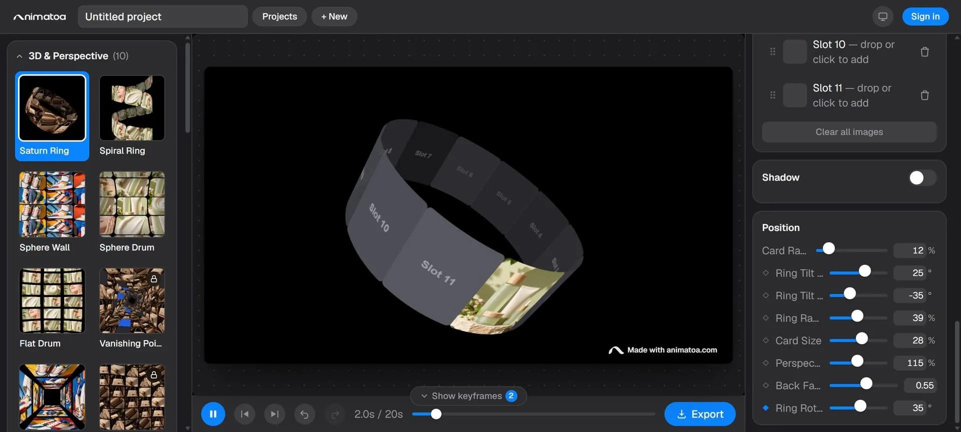Image resolution: width=961 pixels, height=432 pixels.
Task: Collapse the 3D & Perspective category
Action: click(x=20, y=56)
